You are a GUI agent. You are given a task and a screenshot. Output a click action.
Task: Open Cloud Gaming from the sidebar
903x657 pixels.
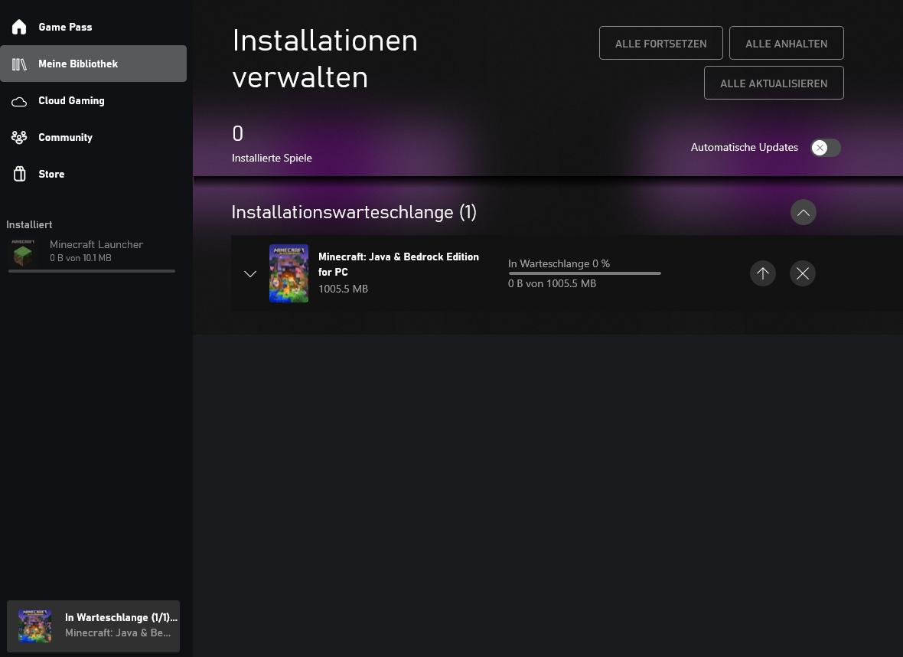[18, 100]
